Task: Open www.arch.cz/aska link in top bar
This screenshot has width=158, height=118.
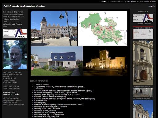Action: point(148,2)
